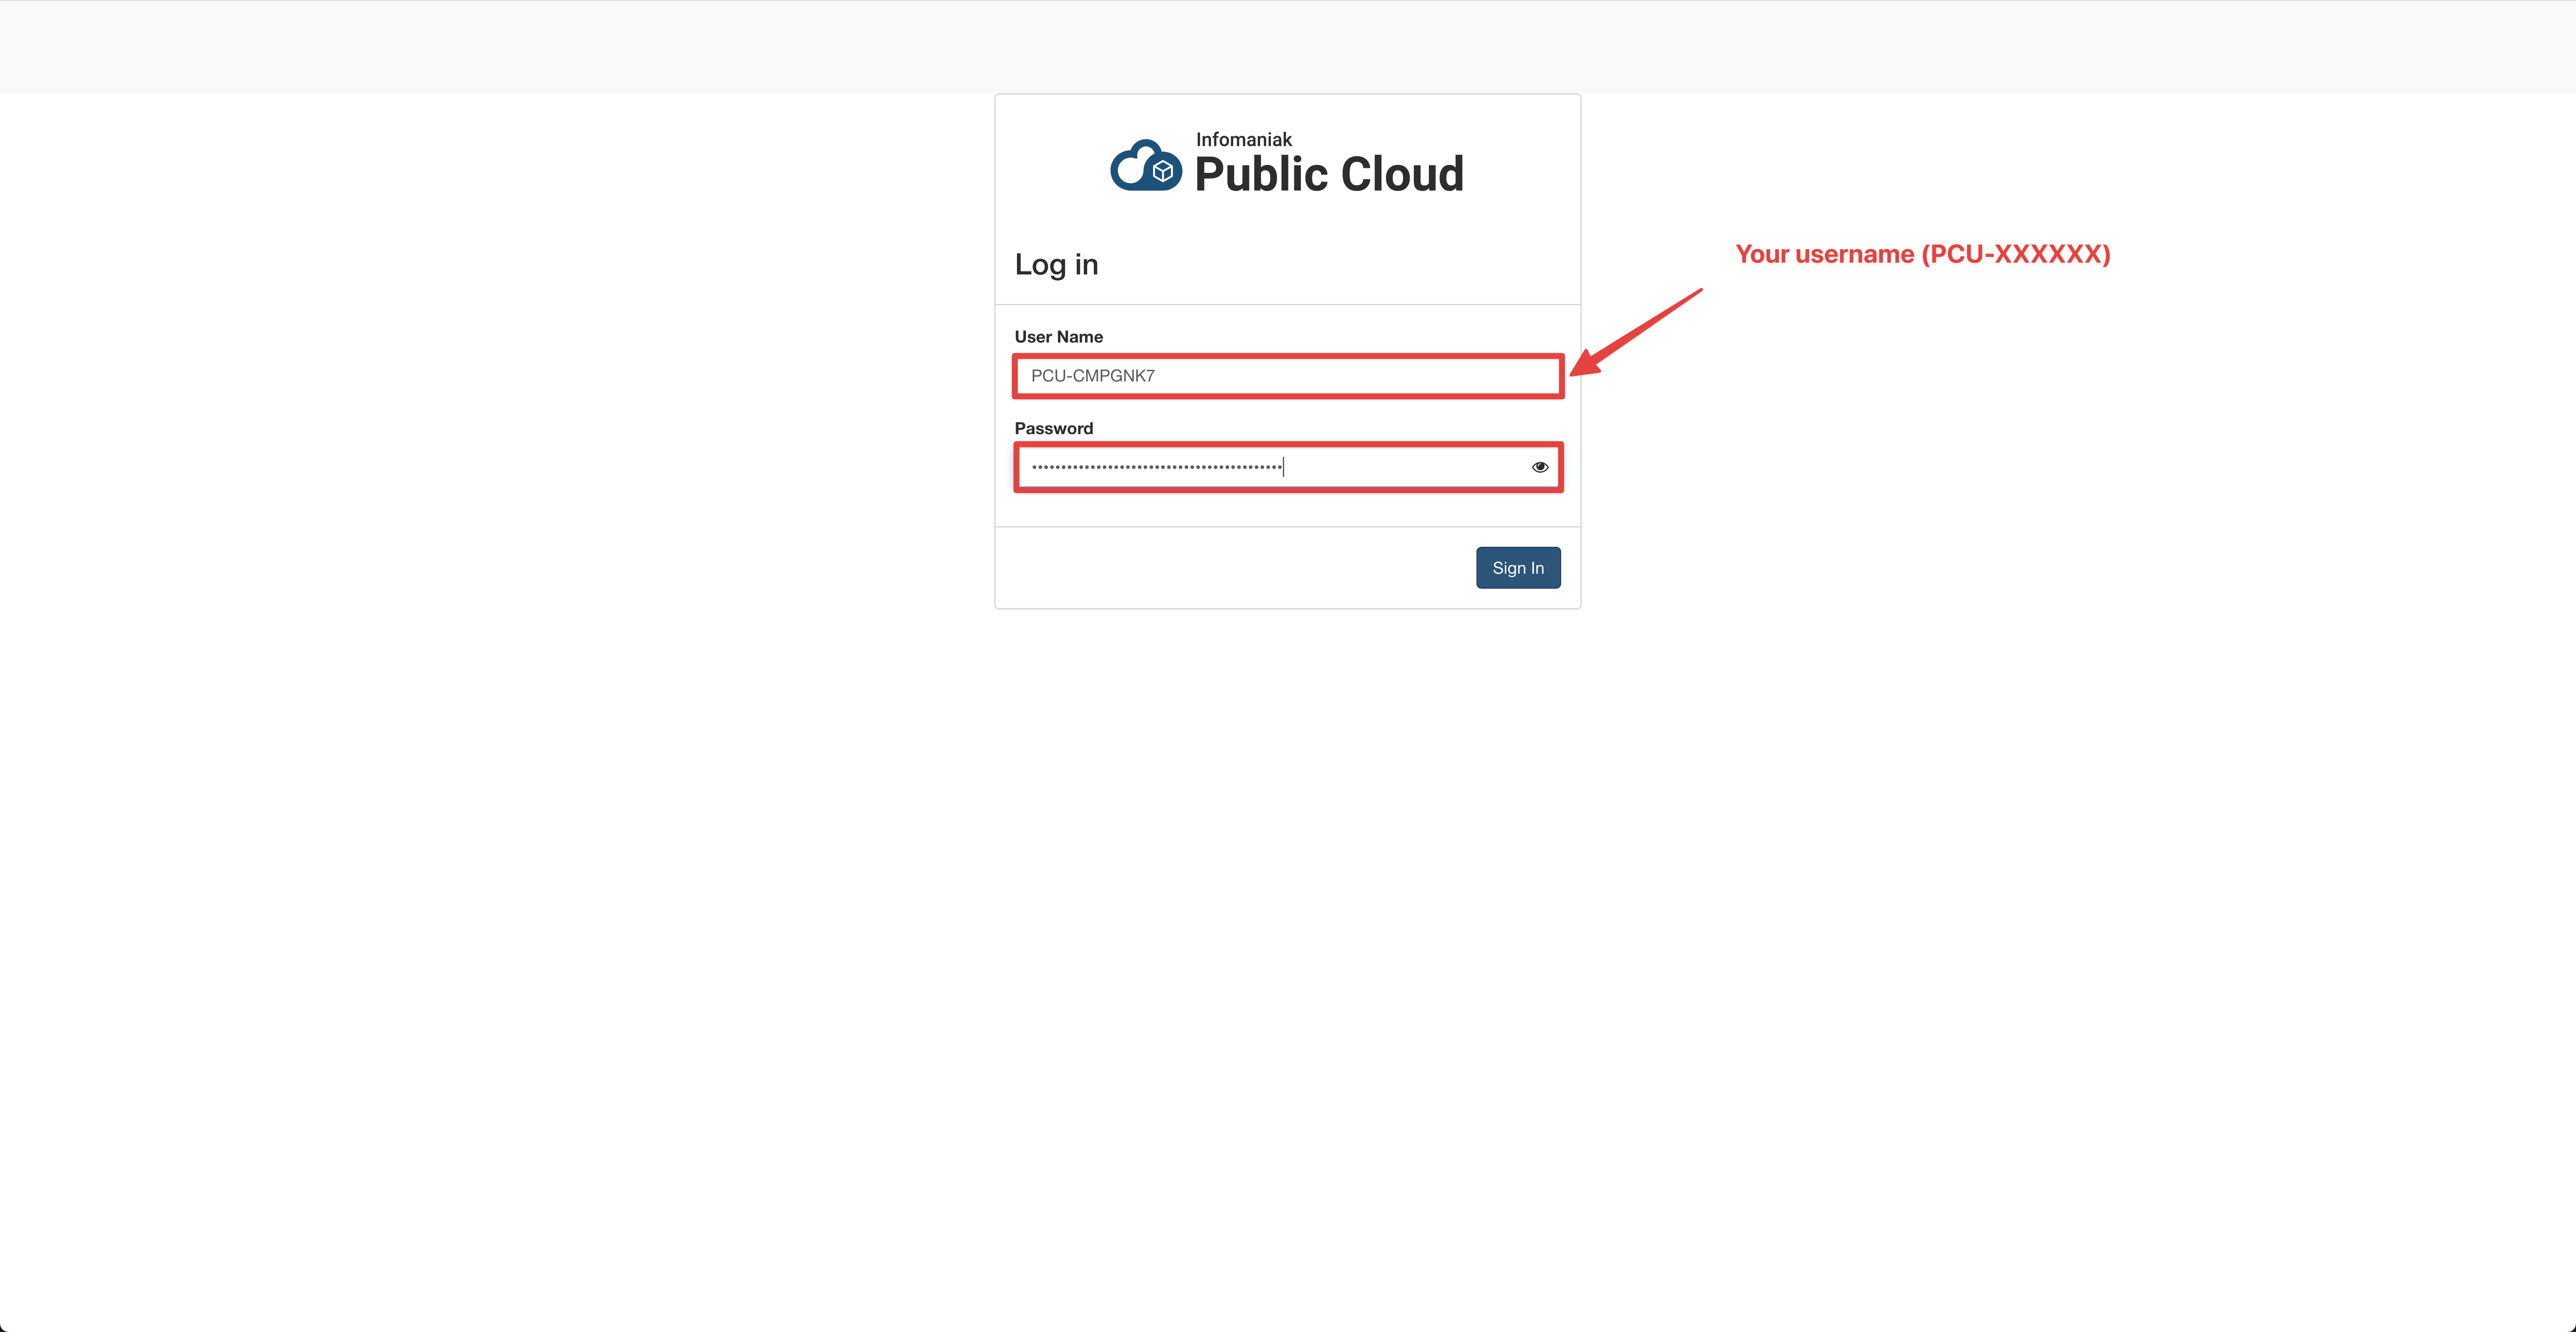Click the 'Public Cloud' title text
The height and width of the screenshot is (1332, 2576).
click(x=1329, y=174)
